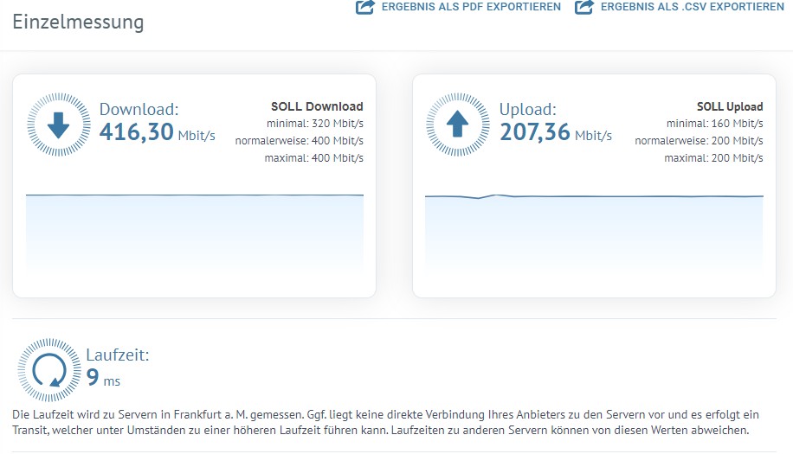Click the 'Laufzeit:' label

pyautogui.click(x=118, y=355)
